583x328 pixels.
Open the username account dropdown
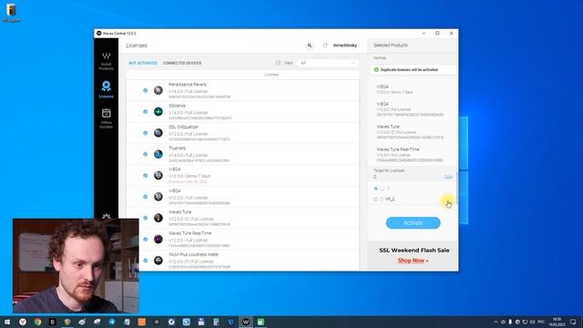click(x=346, y=46)
